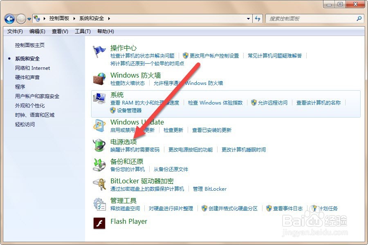Screen dimensions: 368x245
Task: Open the Flash Player heading link
Action: (x=129, y=221)
